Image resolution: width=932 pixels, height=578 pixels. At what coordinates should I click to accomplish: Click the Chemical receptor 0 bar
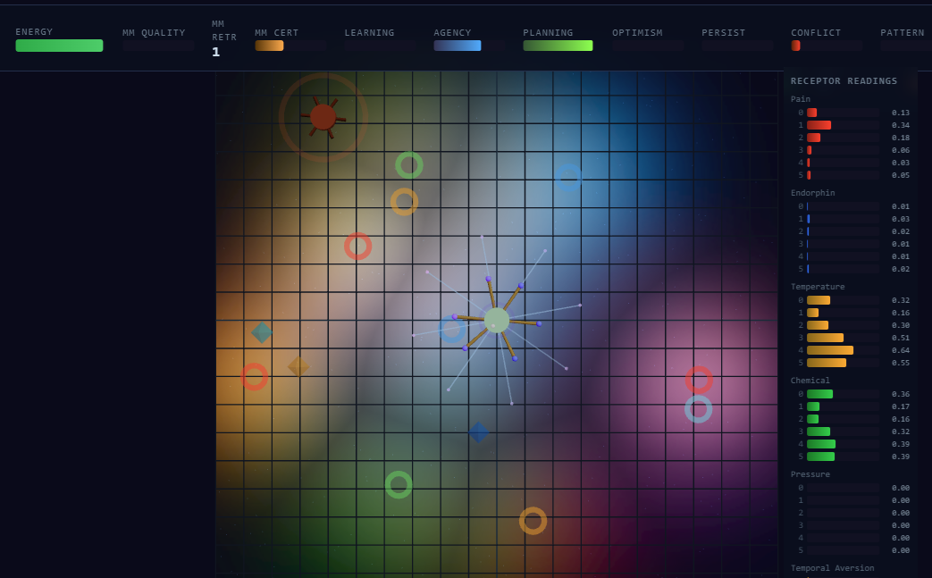point(820,395)
